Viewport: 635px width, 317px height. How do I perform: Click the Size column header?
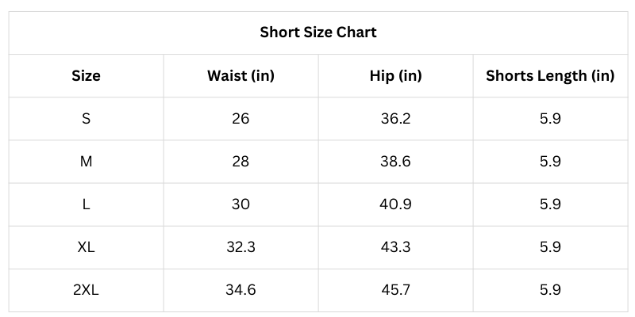pyautogui.click(x=86, y=76)
